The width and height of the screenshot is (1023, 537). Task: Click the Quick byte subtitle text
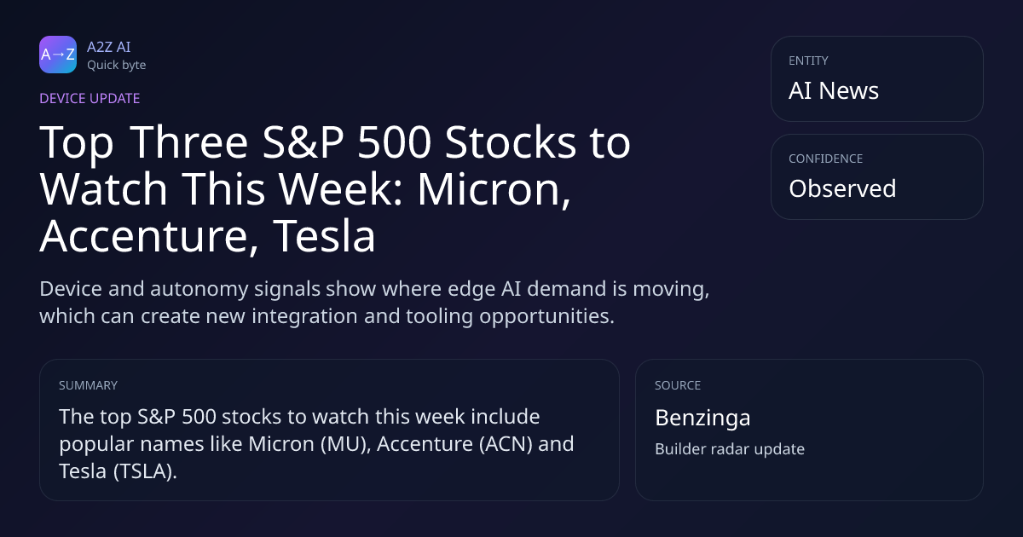pyautogui.click(x=116, y=65)
